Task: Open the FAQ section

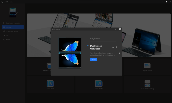Action: pos(7,35)
